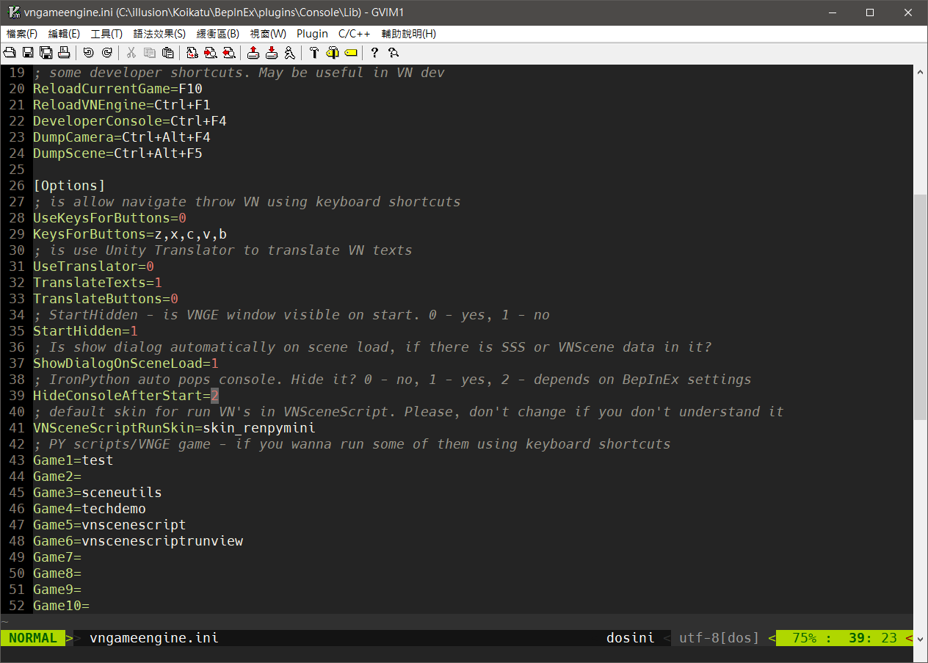This screenshot has width=928, height=663.
Task: Open Find and Replace toolbar icon
Action: pos(192,52)
